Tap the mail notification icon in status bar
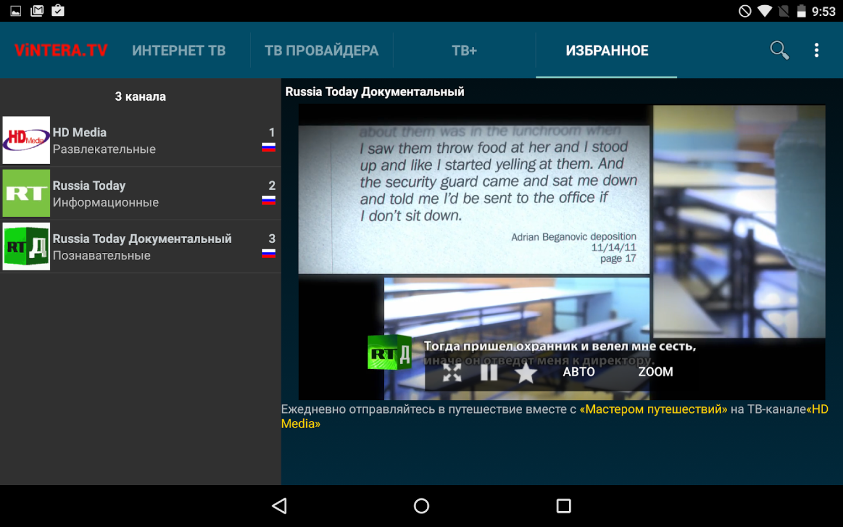Screen dimensions: 843x527 coord(37,11)
